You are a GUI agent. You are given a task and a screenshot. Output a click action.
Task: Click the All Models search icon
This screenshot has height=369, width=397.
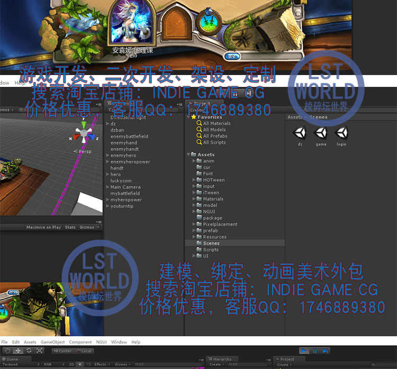(x=199, y=130)
